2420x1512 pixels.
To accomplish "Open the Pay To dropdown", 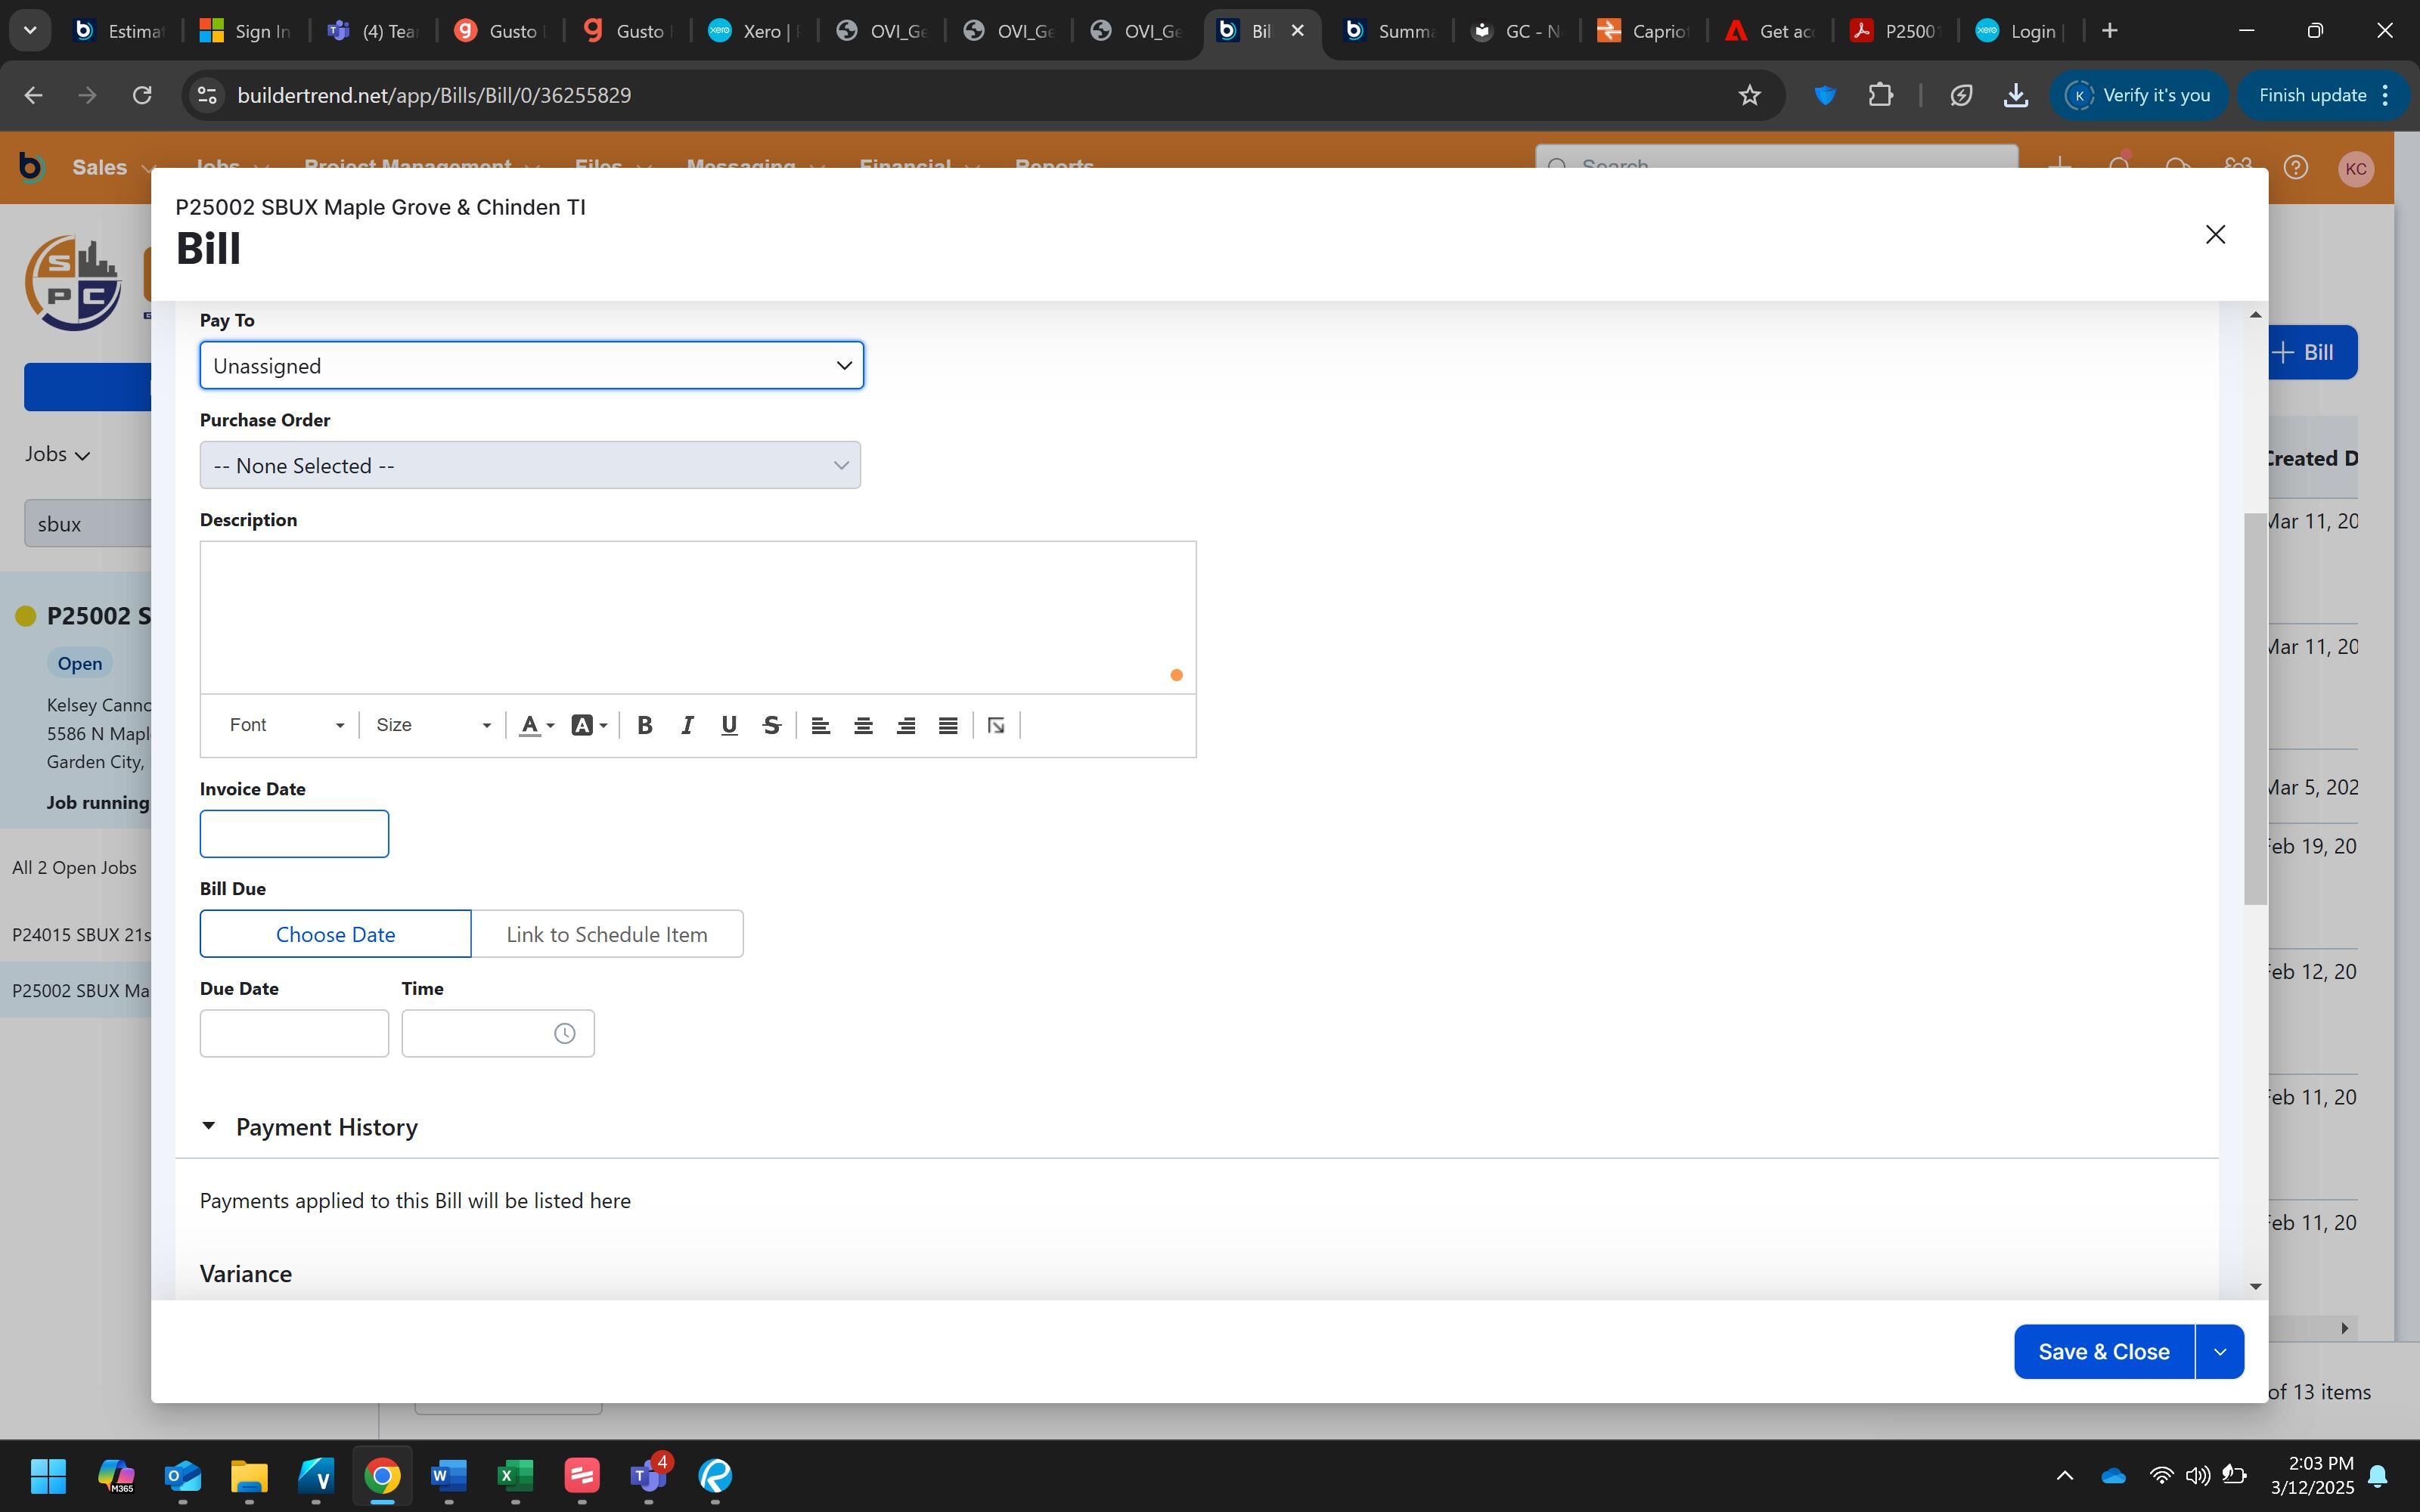I will coord(531,366).
